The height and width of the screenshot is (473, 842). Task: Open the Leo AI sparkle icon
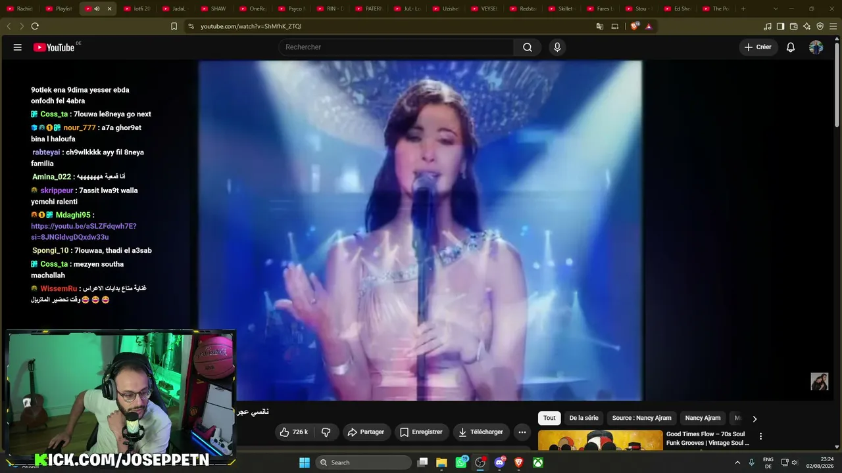point(806,26)
